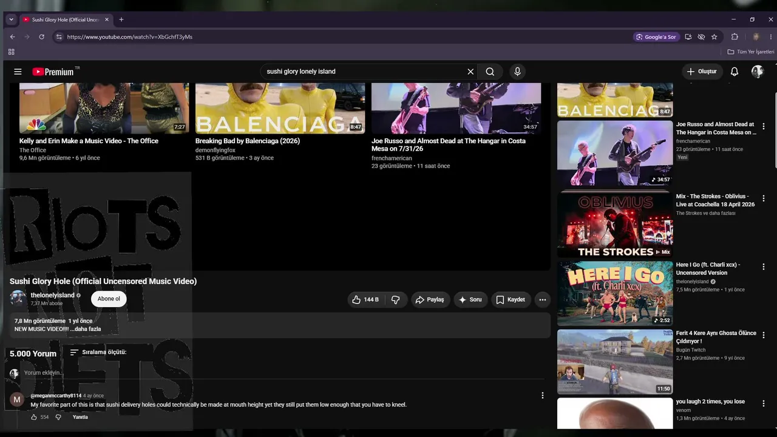
Task: Open sidebar Joe Russo and Almost Dead video
Action: (615, 153)
